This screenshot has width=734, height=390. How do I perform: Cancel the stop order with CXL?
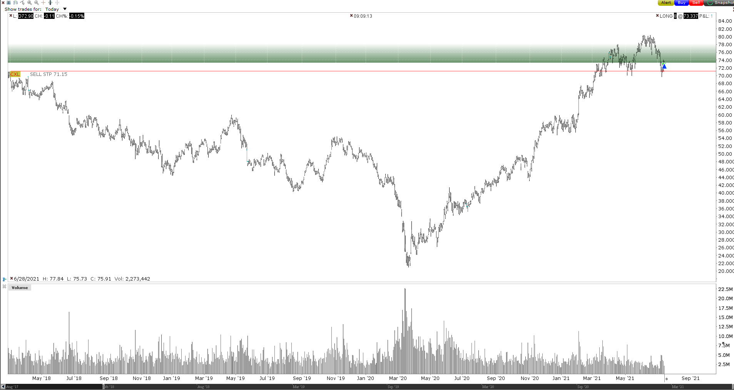click(x=15, y=74)
